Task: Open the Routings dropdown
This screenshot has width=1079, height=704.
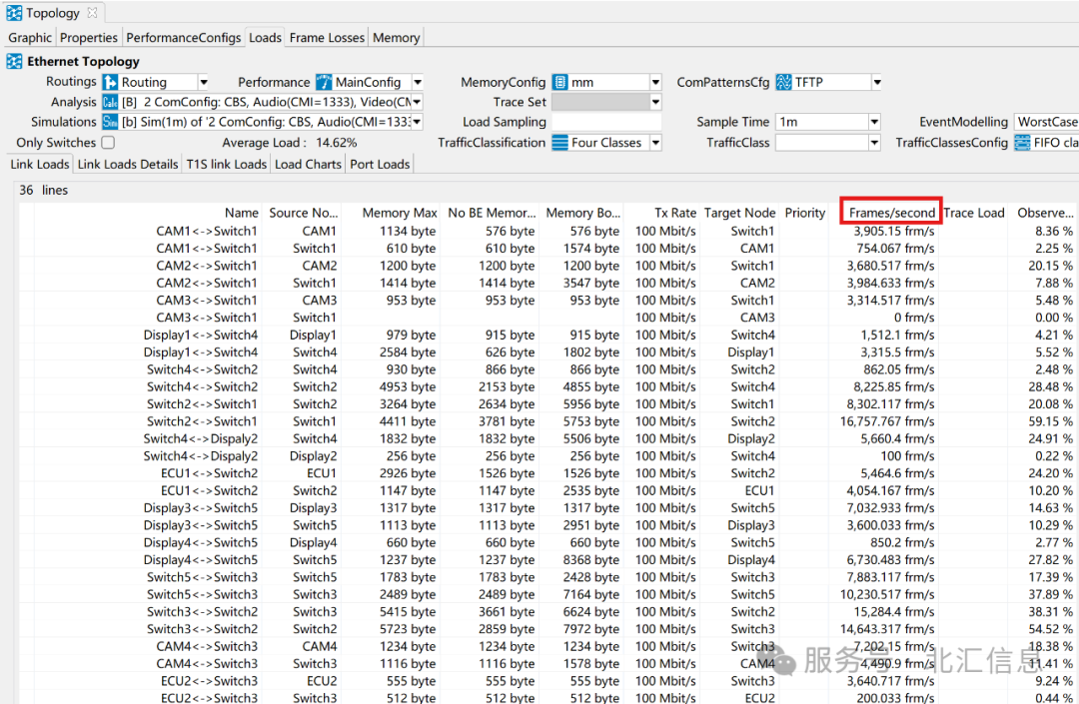Action: pyautogui.click(x=204, y=82)
